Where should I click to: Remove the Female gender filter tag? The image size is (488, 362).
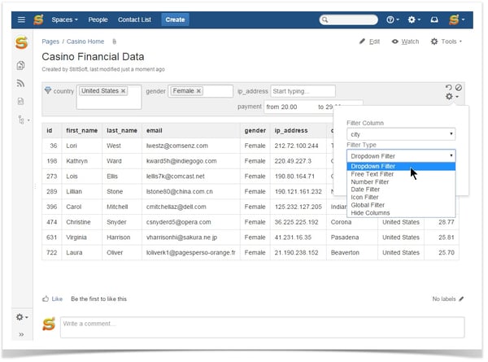click(x=198, y=91)
